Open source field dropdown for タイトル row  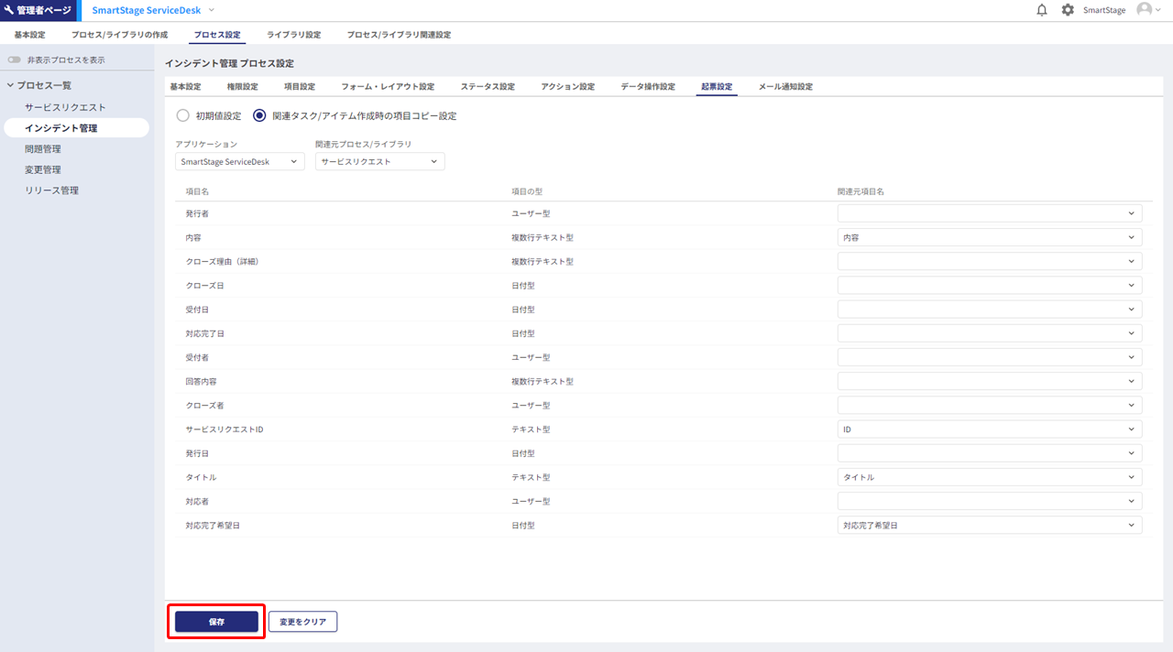coord(989,477)
